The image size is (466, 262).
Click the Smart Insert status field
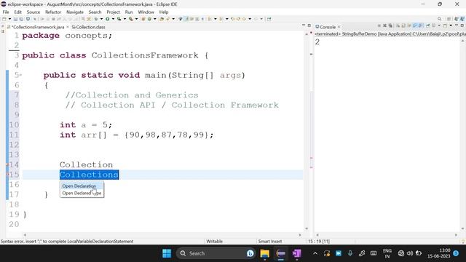click(270, 241)
